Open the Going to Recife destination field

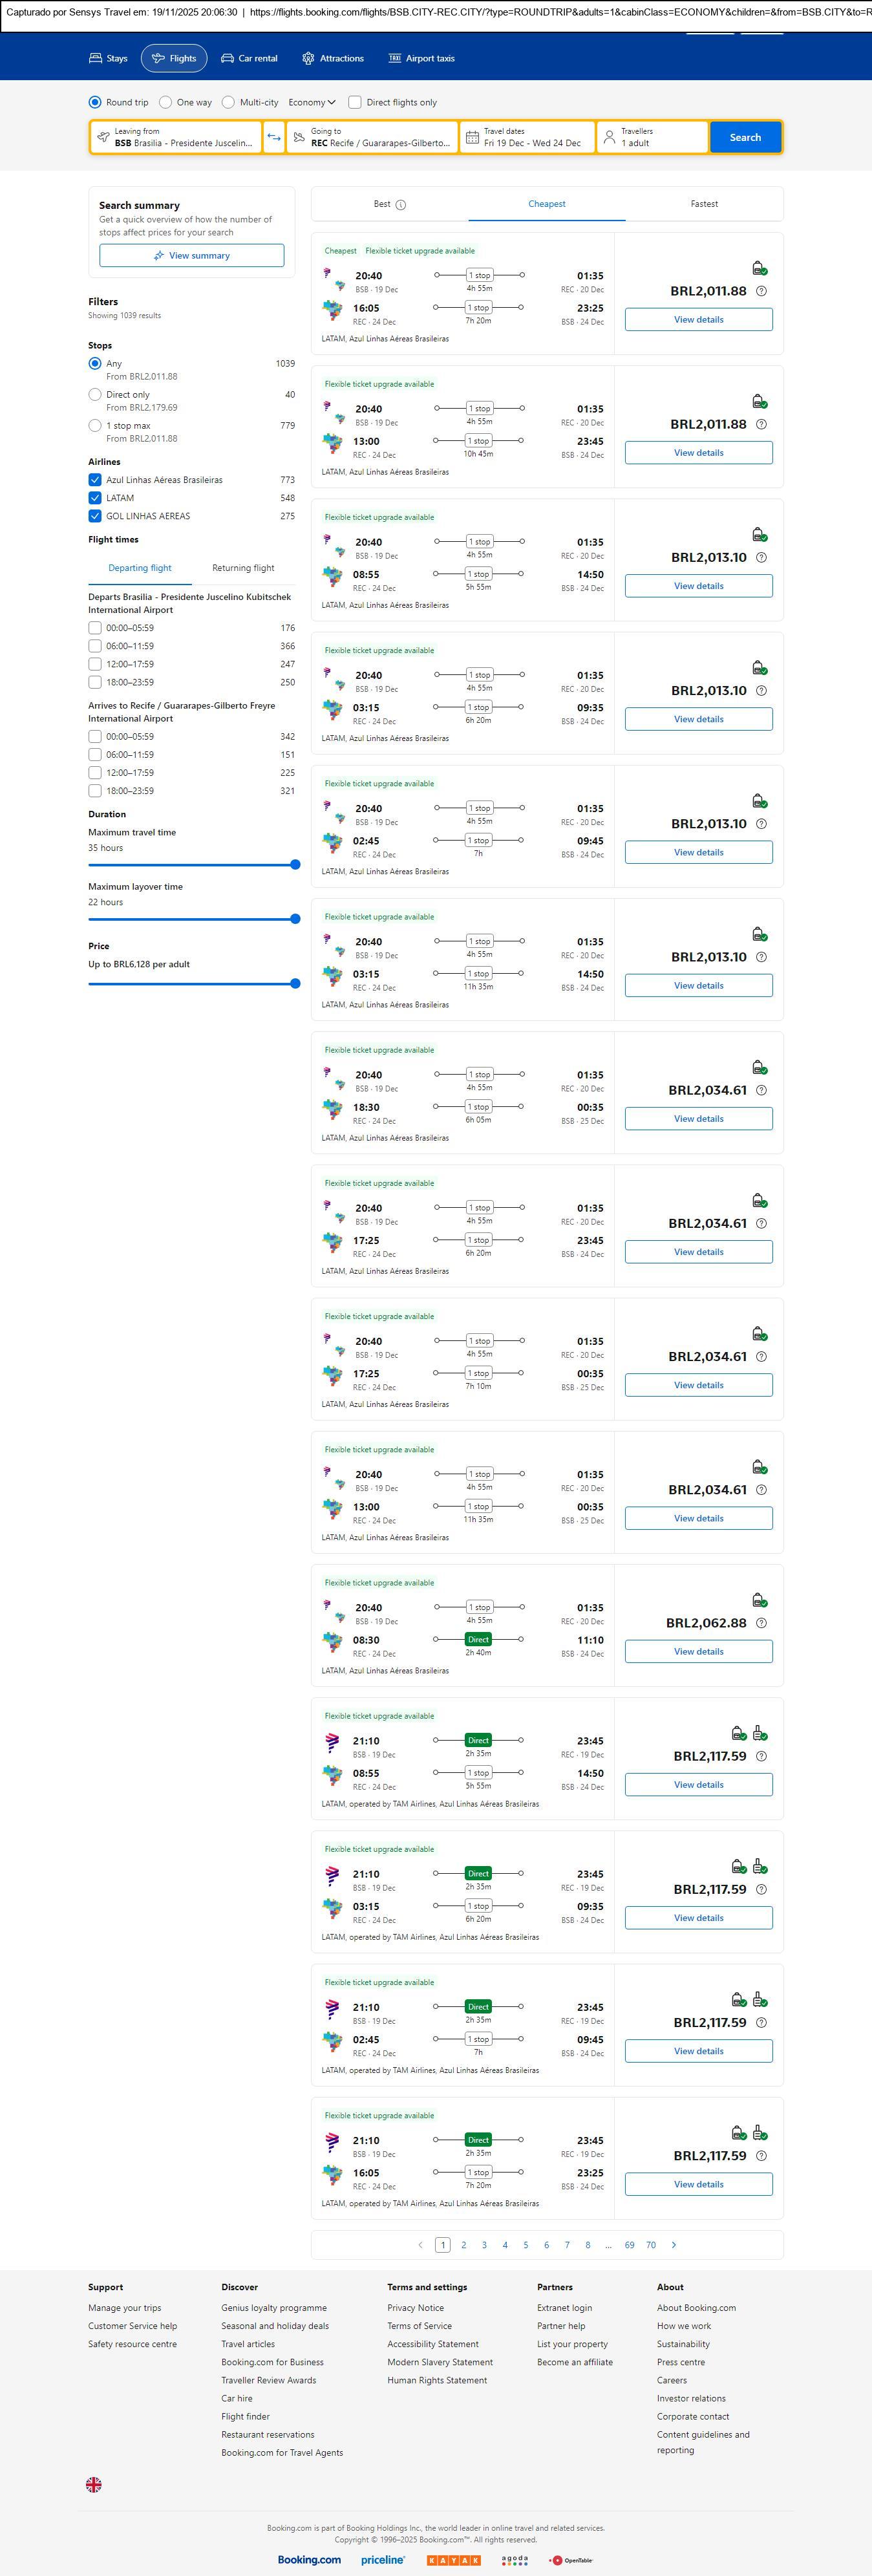[372, 137]
